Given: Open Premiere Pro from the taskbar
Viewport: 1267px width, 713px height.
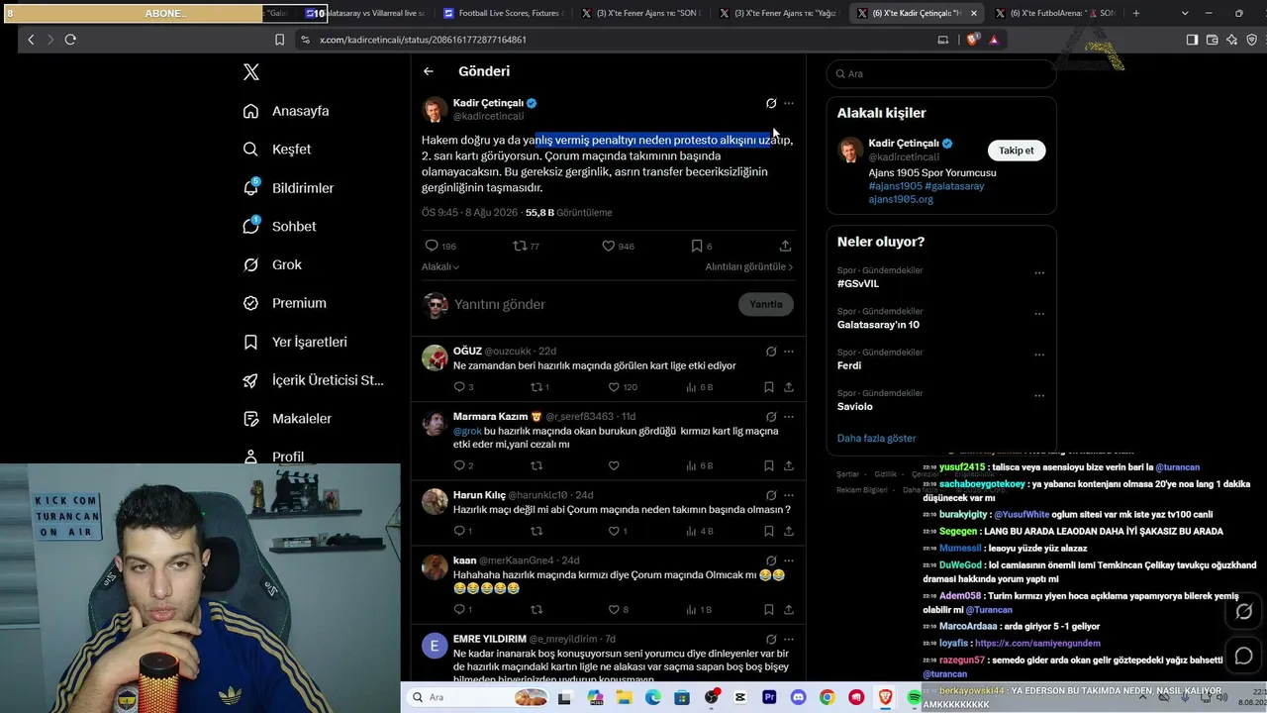Looking at the screenshot, I should point(769,697).
